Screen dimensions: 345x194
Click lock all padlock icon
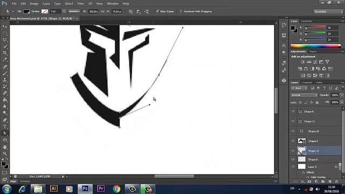(x=317, y=102)
